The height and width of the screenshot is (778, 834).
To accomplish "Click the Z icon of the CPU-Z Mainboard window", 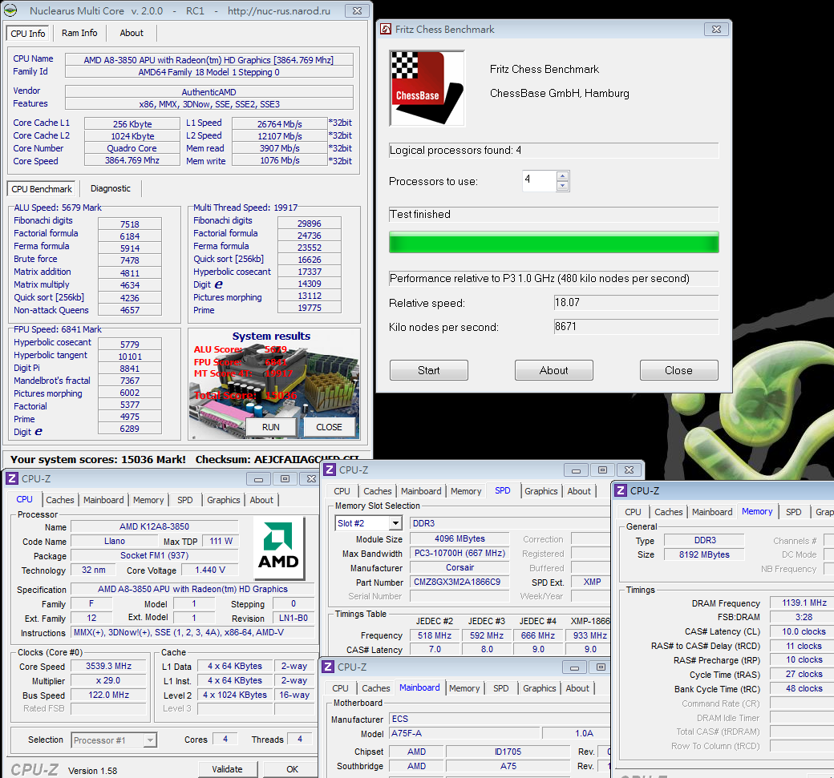I will click(328, 667).
